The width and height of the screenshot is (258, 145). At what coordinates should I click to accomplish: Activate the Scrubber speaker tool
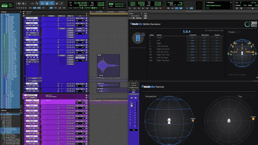(57, 3)
